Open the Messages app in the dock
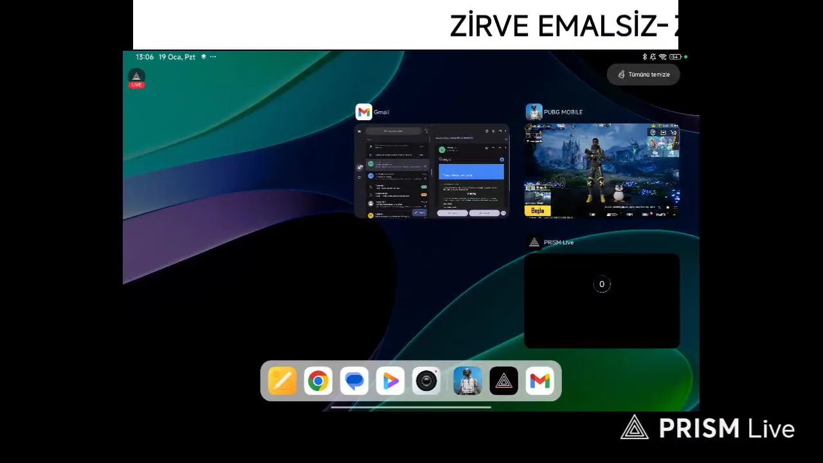The height and width of the screenshot is (463, 823). click(x=354, y=381)
